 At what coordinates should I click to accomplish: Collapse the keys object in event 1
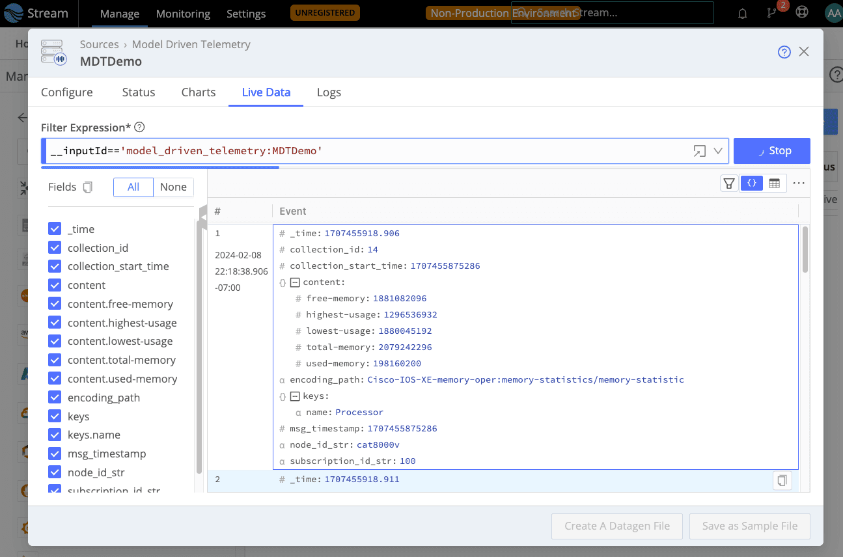point(295,396)
